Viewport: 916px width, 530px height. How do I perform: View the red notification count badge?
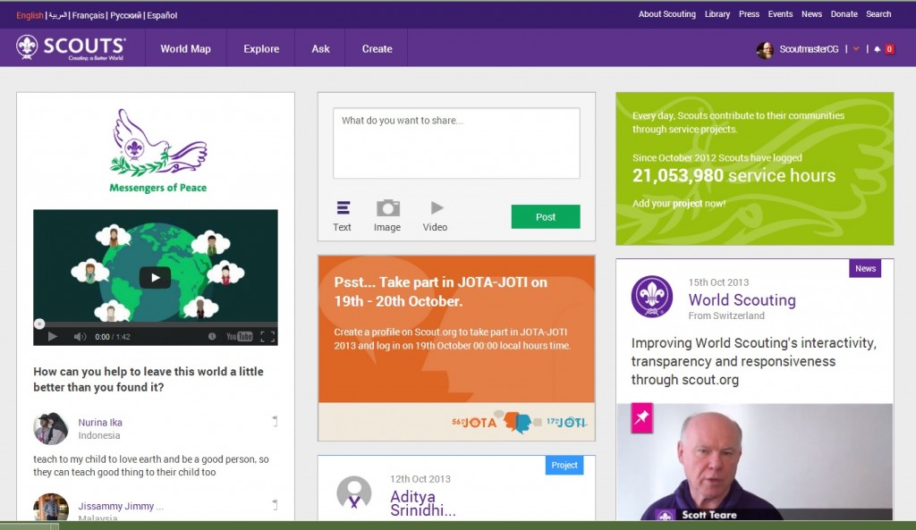pyautogui.click(x=889, y=49)
